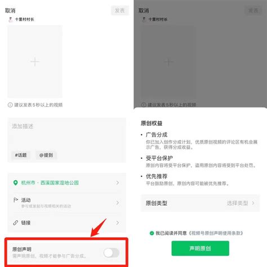The width and height of the screenshot is (267, 267).
Task: Open the 链接 row chevron
Action: click(118, 222)
